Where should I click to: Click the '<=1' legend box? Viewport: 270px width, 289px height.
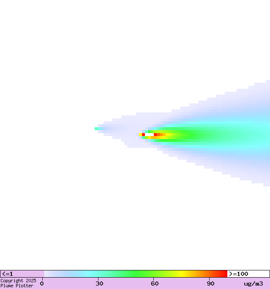[x=22, y=274]
